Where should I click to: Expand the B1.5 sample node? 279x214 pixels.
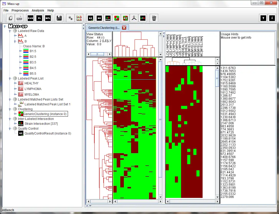[x=20, y=51]
